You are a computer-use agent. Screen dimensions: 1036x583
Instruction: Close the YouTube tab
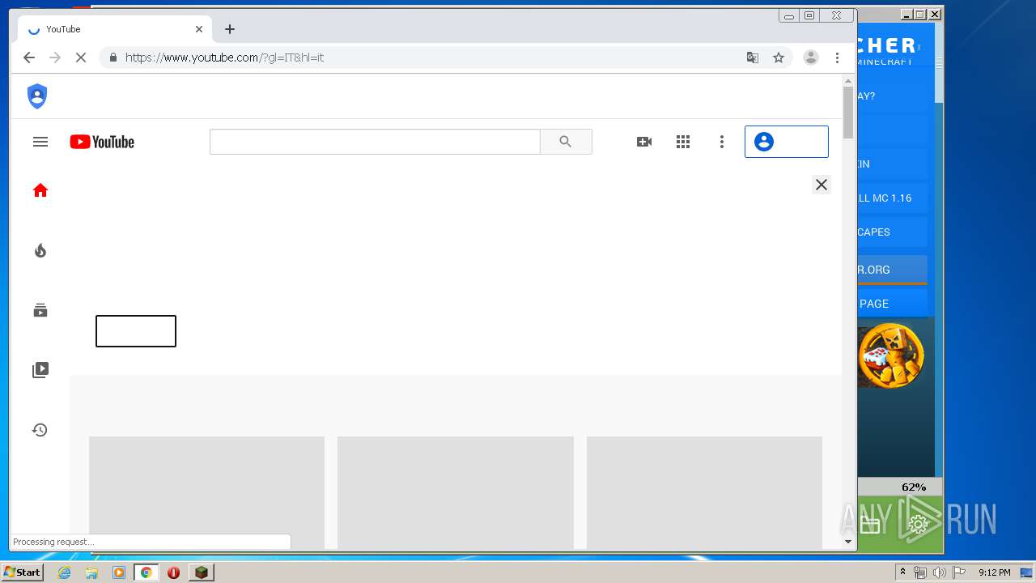(x=199, y=29)
